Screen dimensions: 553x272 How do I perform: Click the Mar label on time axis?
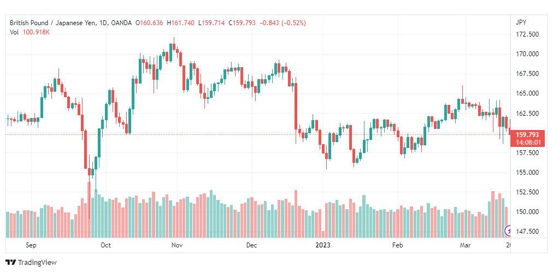click(465, 245)
